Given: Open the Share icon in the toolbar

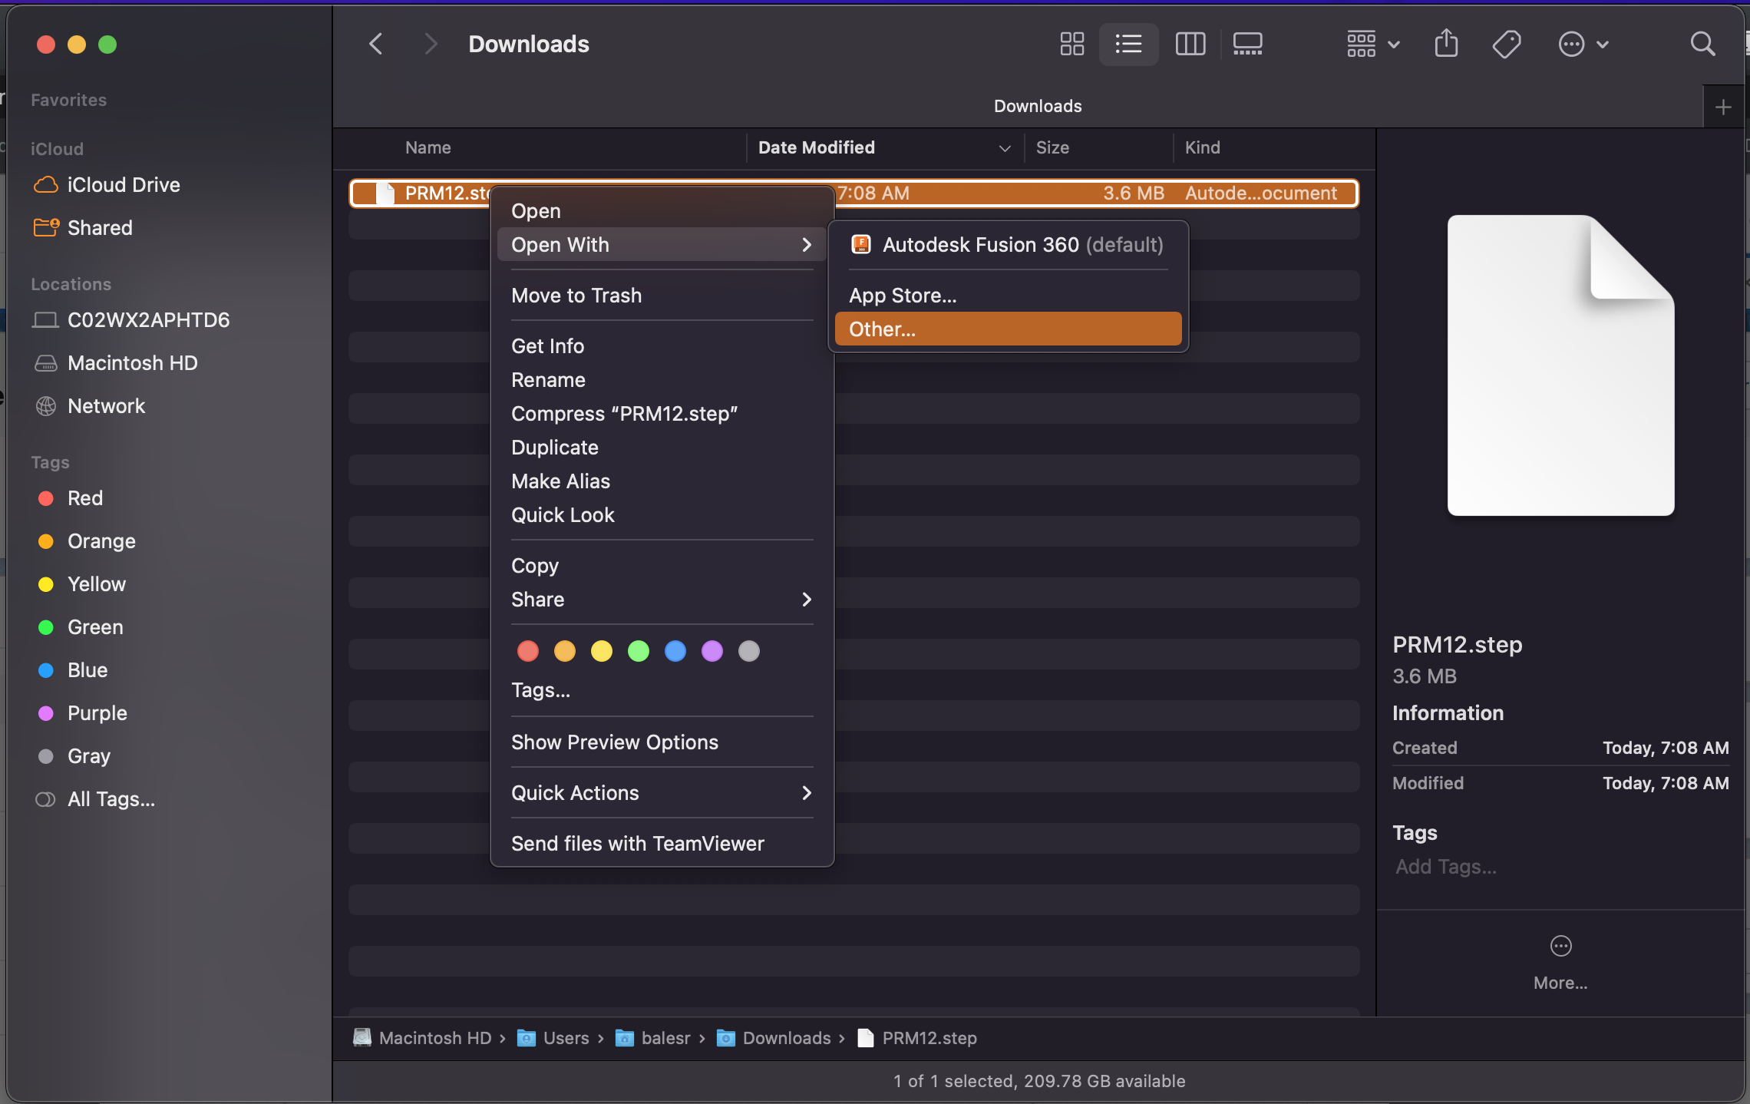Looking at the screenshot, I should point(1446,44).
